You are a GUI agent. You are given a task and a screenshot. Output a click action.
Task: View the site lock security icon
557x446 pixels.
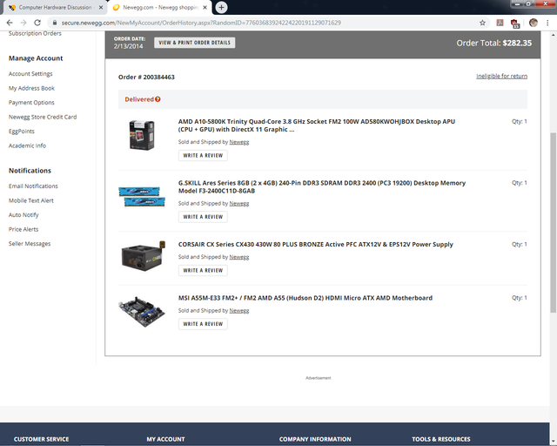point(54,23)
